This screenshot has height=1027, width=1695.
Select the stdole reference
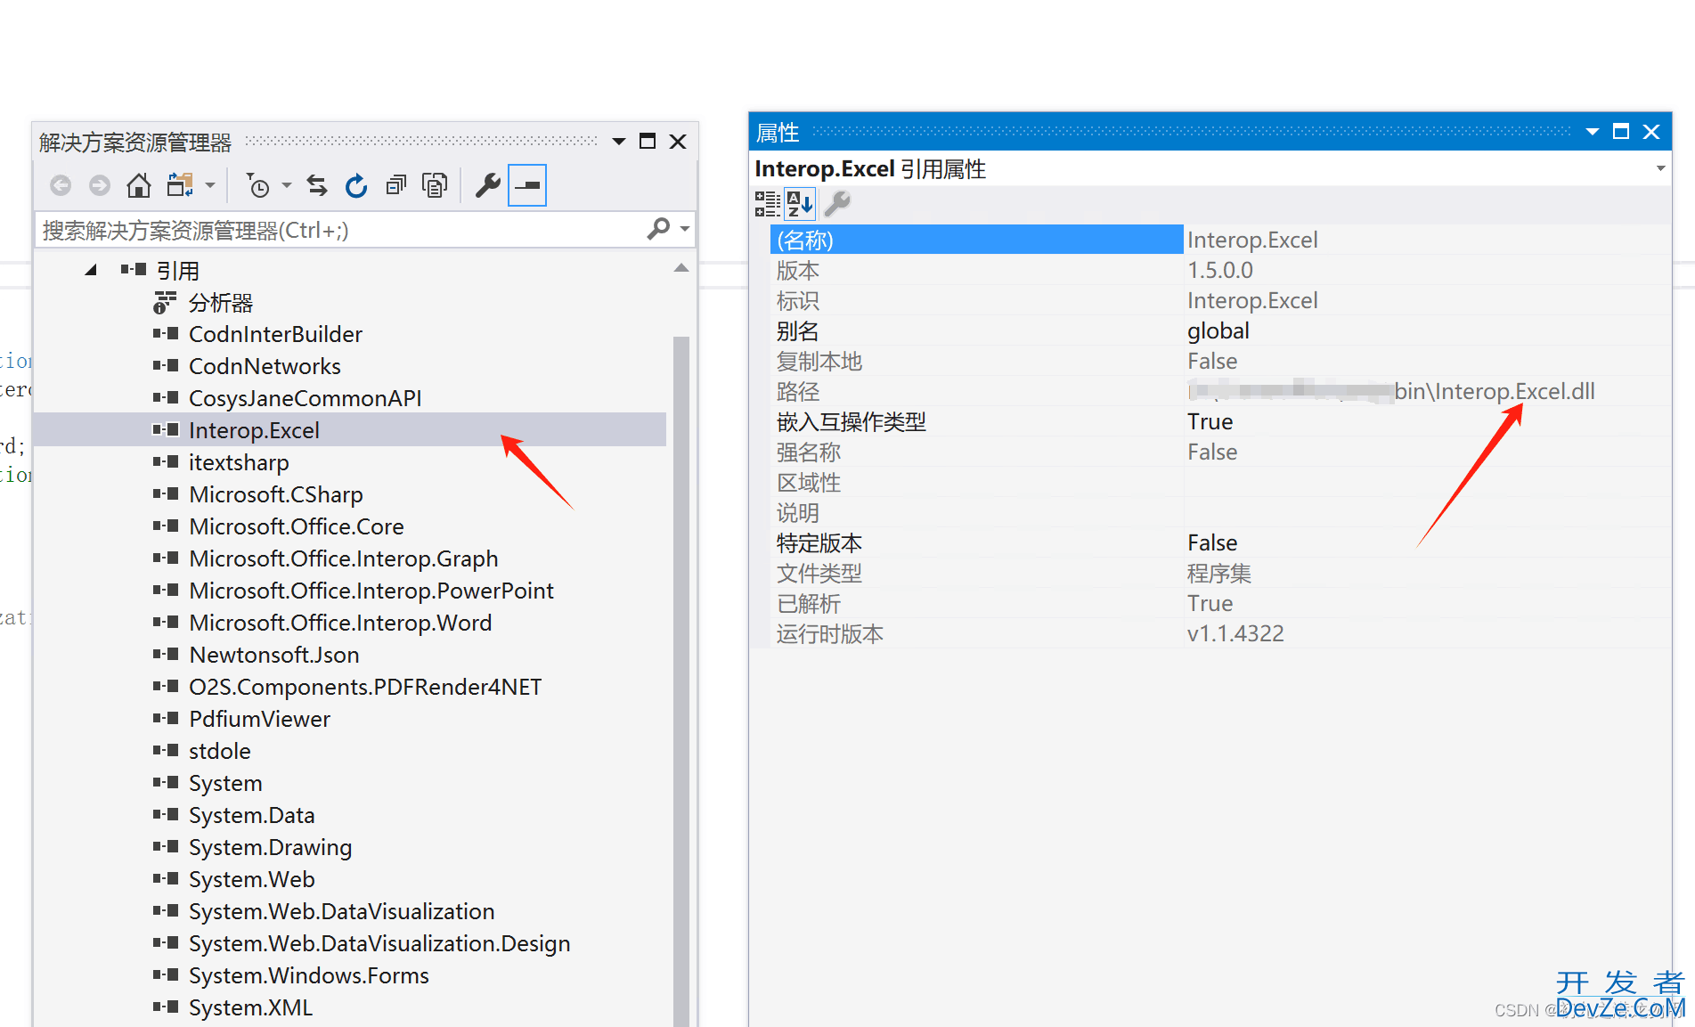click(x=219, y=751)
